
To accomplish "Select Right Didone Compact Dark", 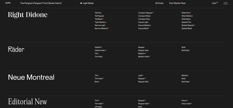I will 144,19.
